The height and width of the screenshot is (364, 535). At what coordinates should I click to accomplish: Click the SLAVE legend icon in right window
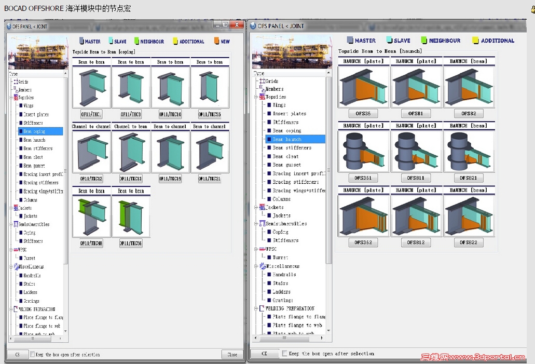[x=390, y=41]
